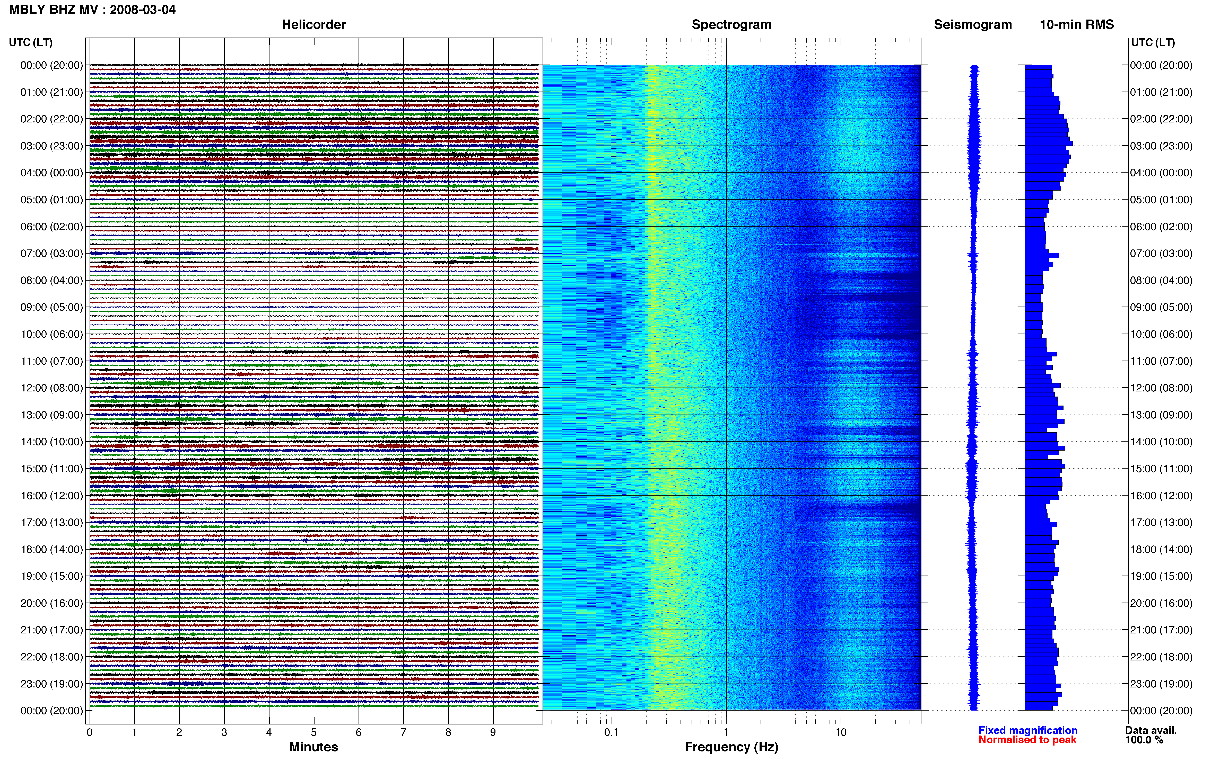Click the 15:00 (11:00) label on right axis
Screen dimensions: 1220x762
(x=1161, y=469)
